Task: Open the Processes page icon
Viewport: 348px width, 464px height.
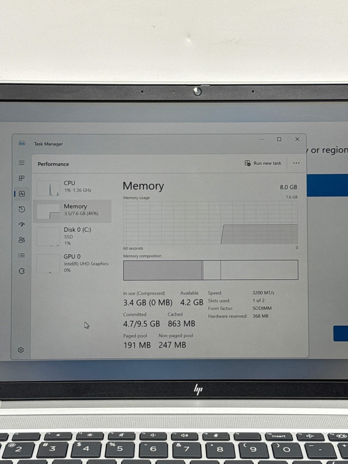Action: [x=22, y=178]
